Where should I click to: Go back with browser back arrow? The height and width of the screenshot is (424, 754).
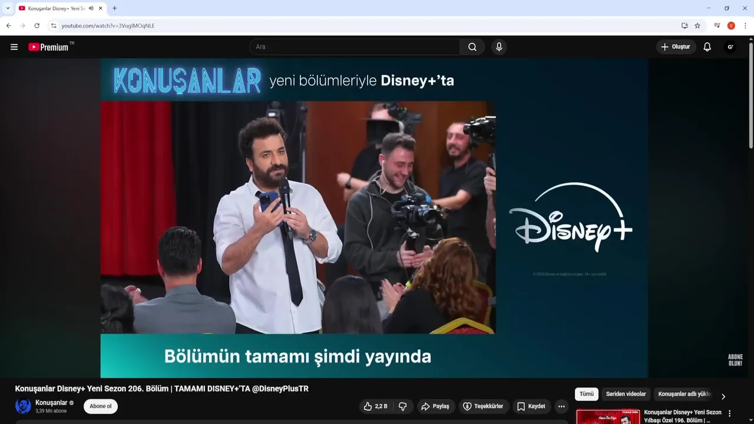[8, 26]
